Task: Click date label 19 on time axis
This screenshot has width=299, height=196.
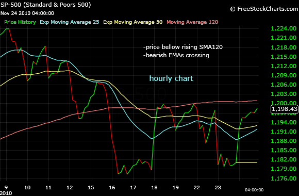Action: (x=175, y=187)
